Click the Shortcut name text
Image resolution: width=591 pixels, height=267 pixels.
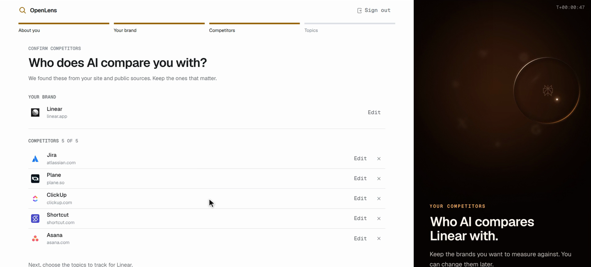58,215
